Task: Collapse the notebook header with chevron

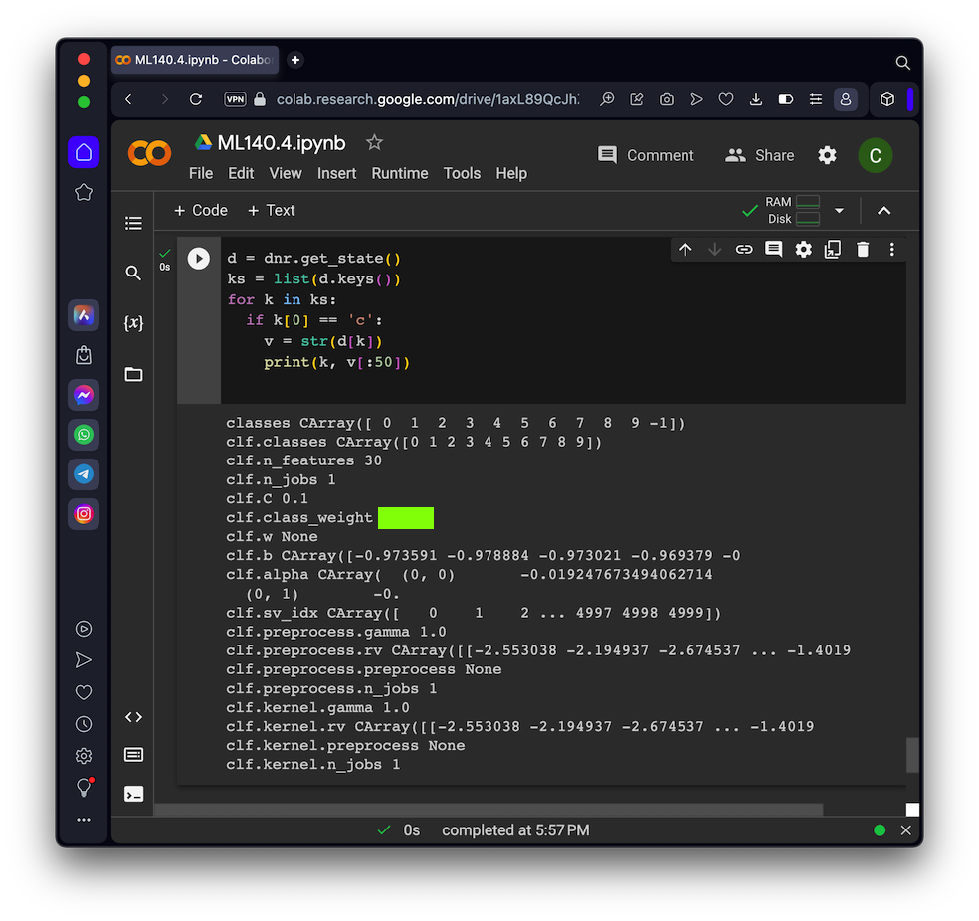Action: 883,211
